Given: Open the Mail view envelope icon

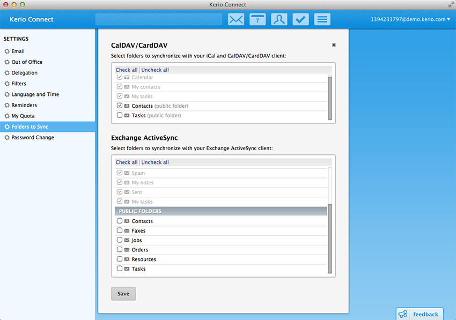Looking at the screenshot, I should tap(236, 19).
